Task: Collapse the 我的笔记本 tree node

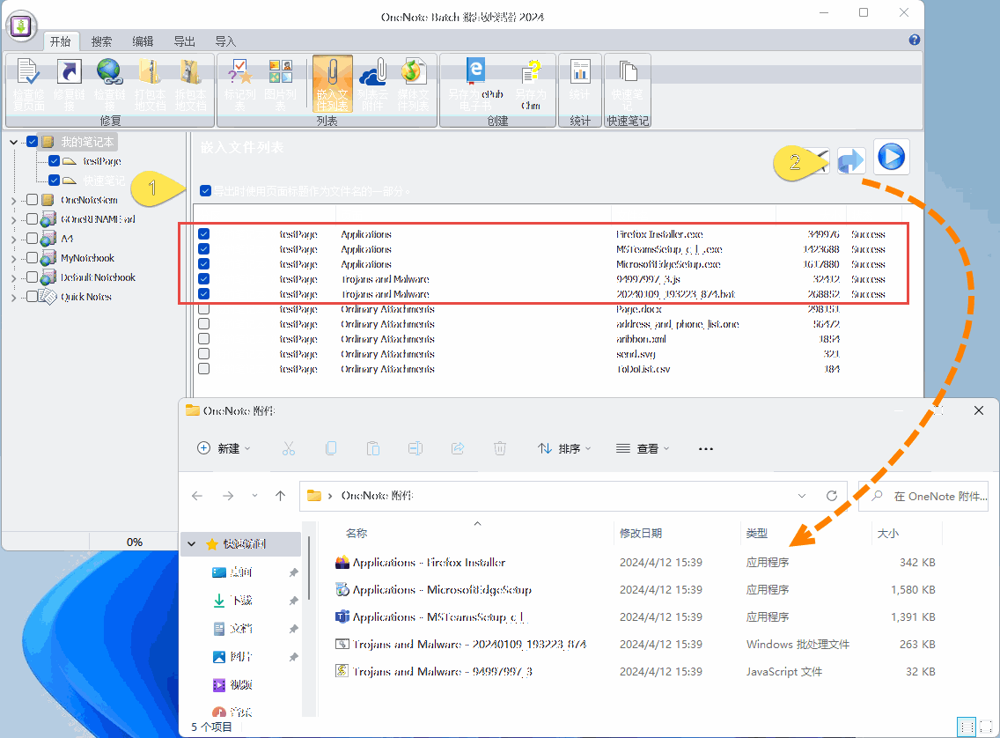Action: point(13,143)
